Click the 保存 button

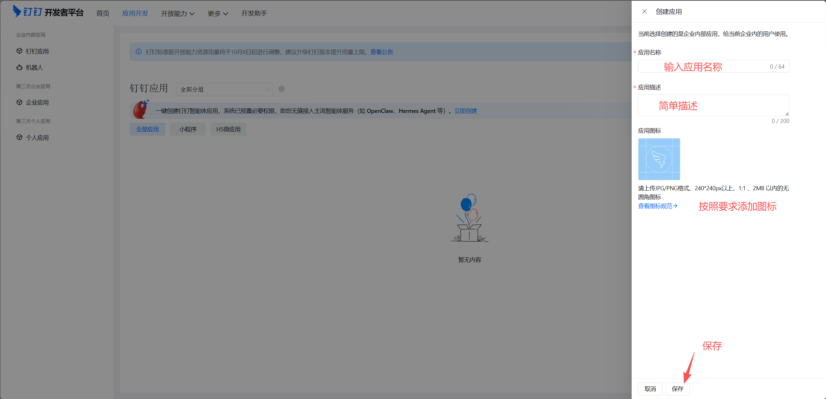(x=677, y=389)
